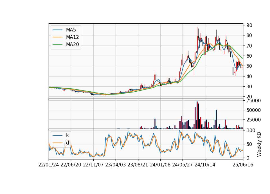This screenshot has height=194, width=270.
Task: Click the volume axis value 75000
Action: (253, 101)
